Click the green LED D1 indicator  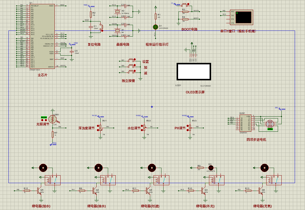pos(155,27)
